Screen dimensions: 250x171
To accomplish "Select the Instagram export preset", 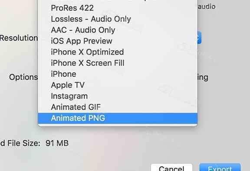I will tap(118, 96).
